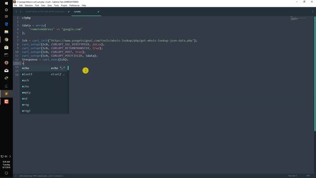Screen dimensions: 316x178
Task: Go to previous tab with left arrow
Action: coord(16,12)
